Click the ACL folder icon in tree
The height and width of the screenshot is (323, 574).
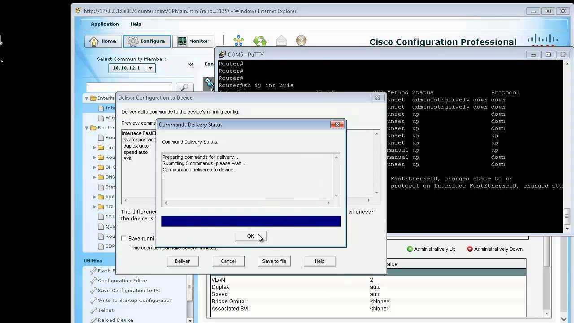(101, 207)
